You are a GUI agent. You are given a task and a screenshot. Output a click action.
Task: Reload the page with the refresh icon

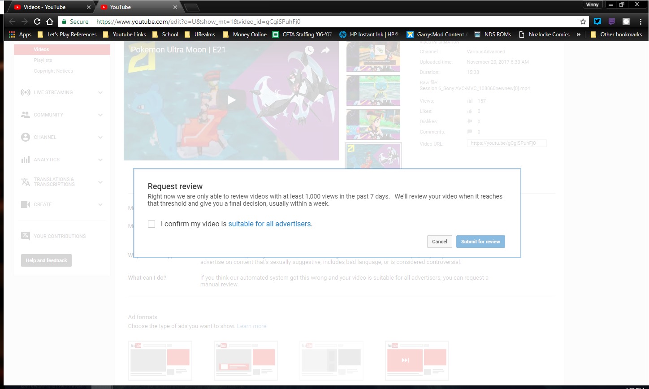click(x=37, y=22)
